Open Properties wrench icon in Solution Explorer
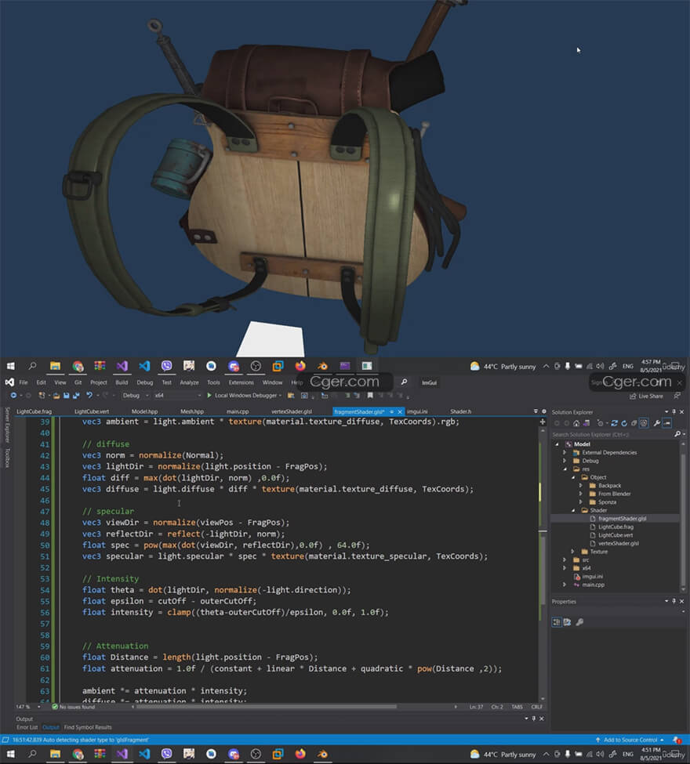The image size is (690, 764). [656, 423]
